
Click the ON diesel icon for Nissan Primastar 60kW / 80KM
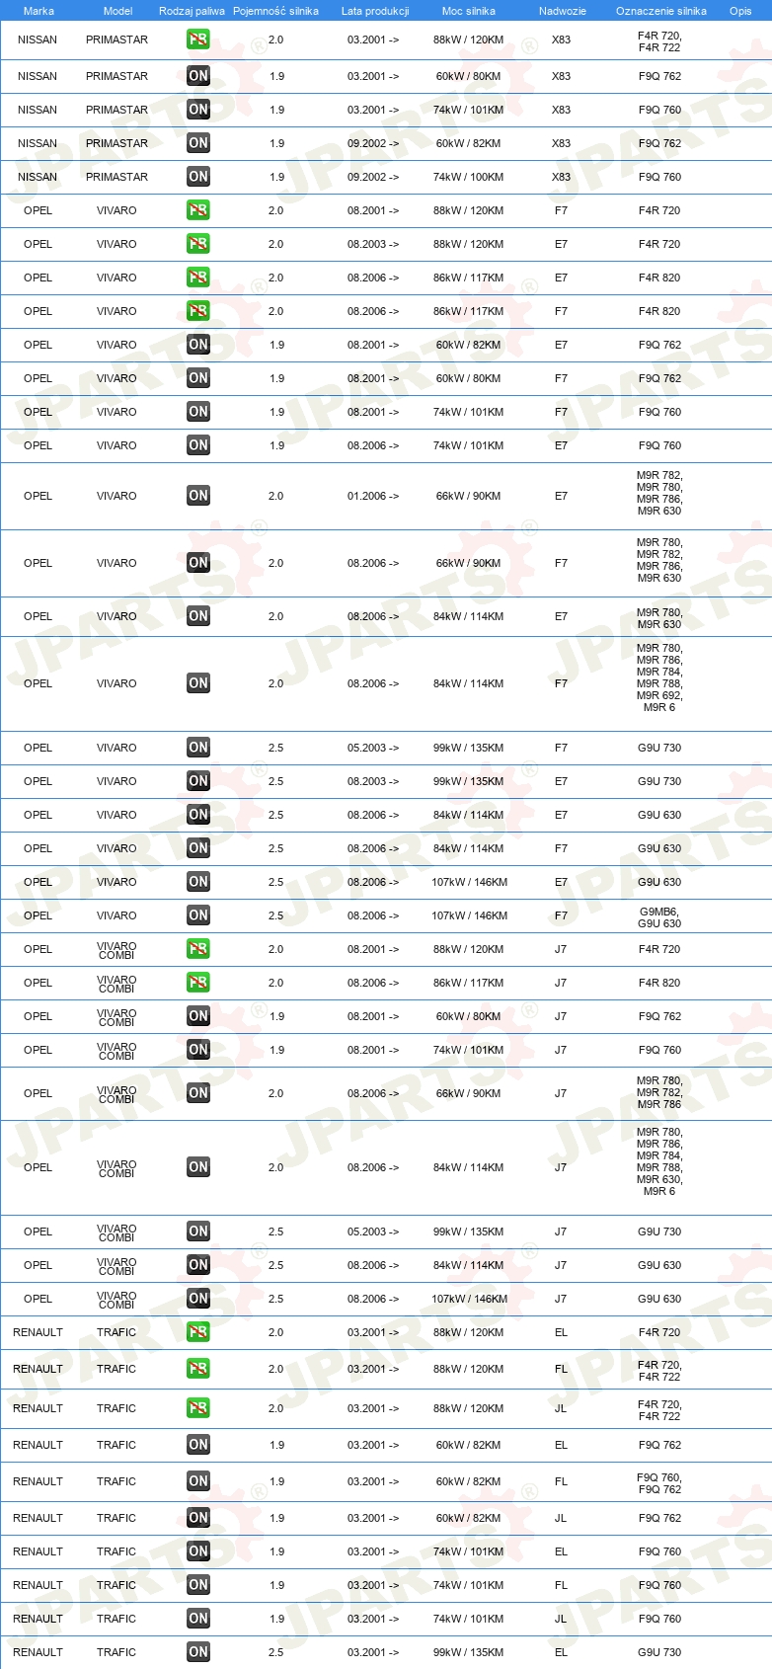[x=198, y=76]
